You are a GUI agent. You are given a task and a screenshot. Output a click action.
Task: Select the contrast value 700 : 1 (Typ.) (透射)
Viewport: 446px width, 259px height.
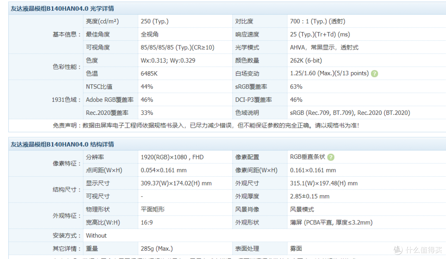pyautogui.click(x=318, y=21)
